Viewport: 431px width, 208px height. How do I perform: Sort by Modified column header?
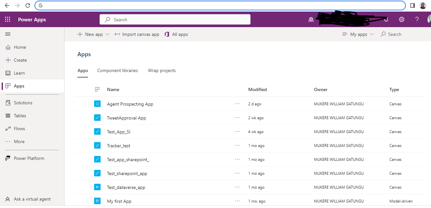(258, 89)
